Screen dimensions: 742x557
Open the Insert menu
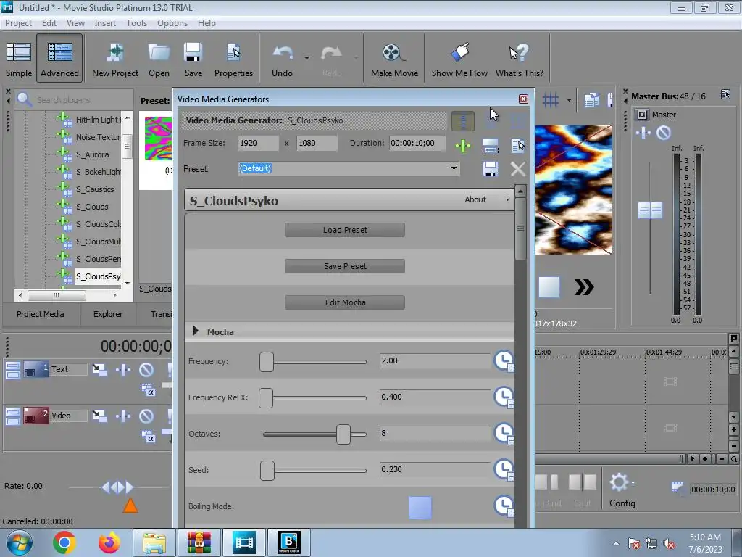click(105, 22)
